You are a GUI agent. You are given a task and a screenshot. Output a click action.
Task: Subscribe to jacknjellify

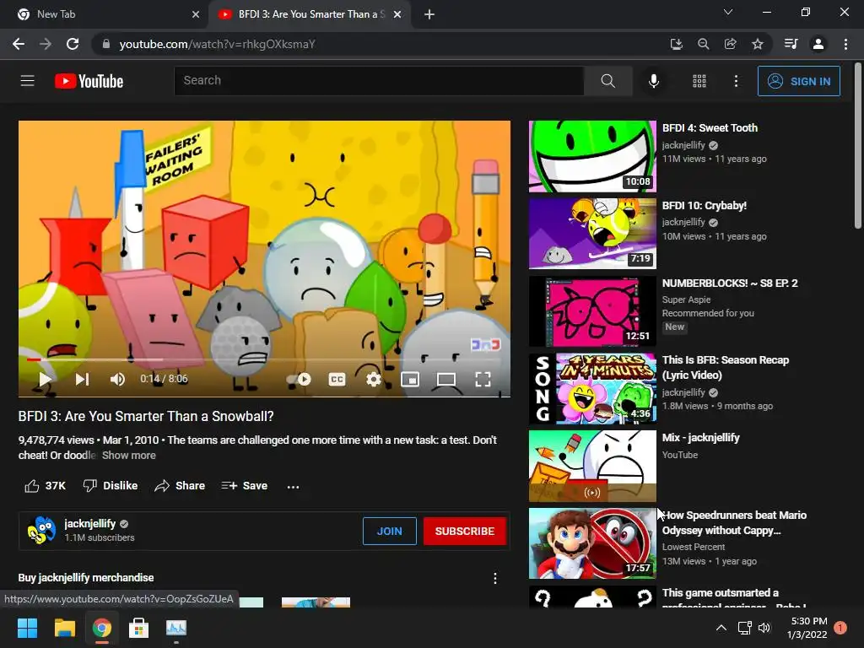(x=465, y=532)
